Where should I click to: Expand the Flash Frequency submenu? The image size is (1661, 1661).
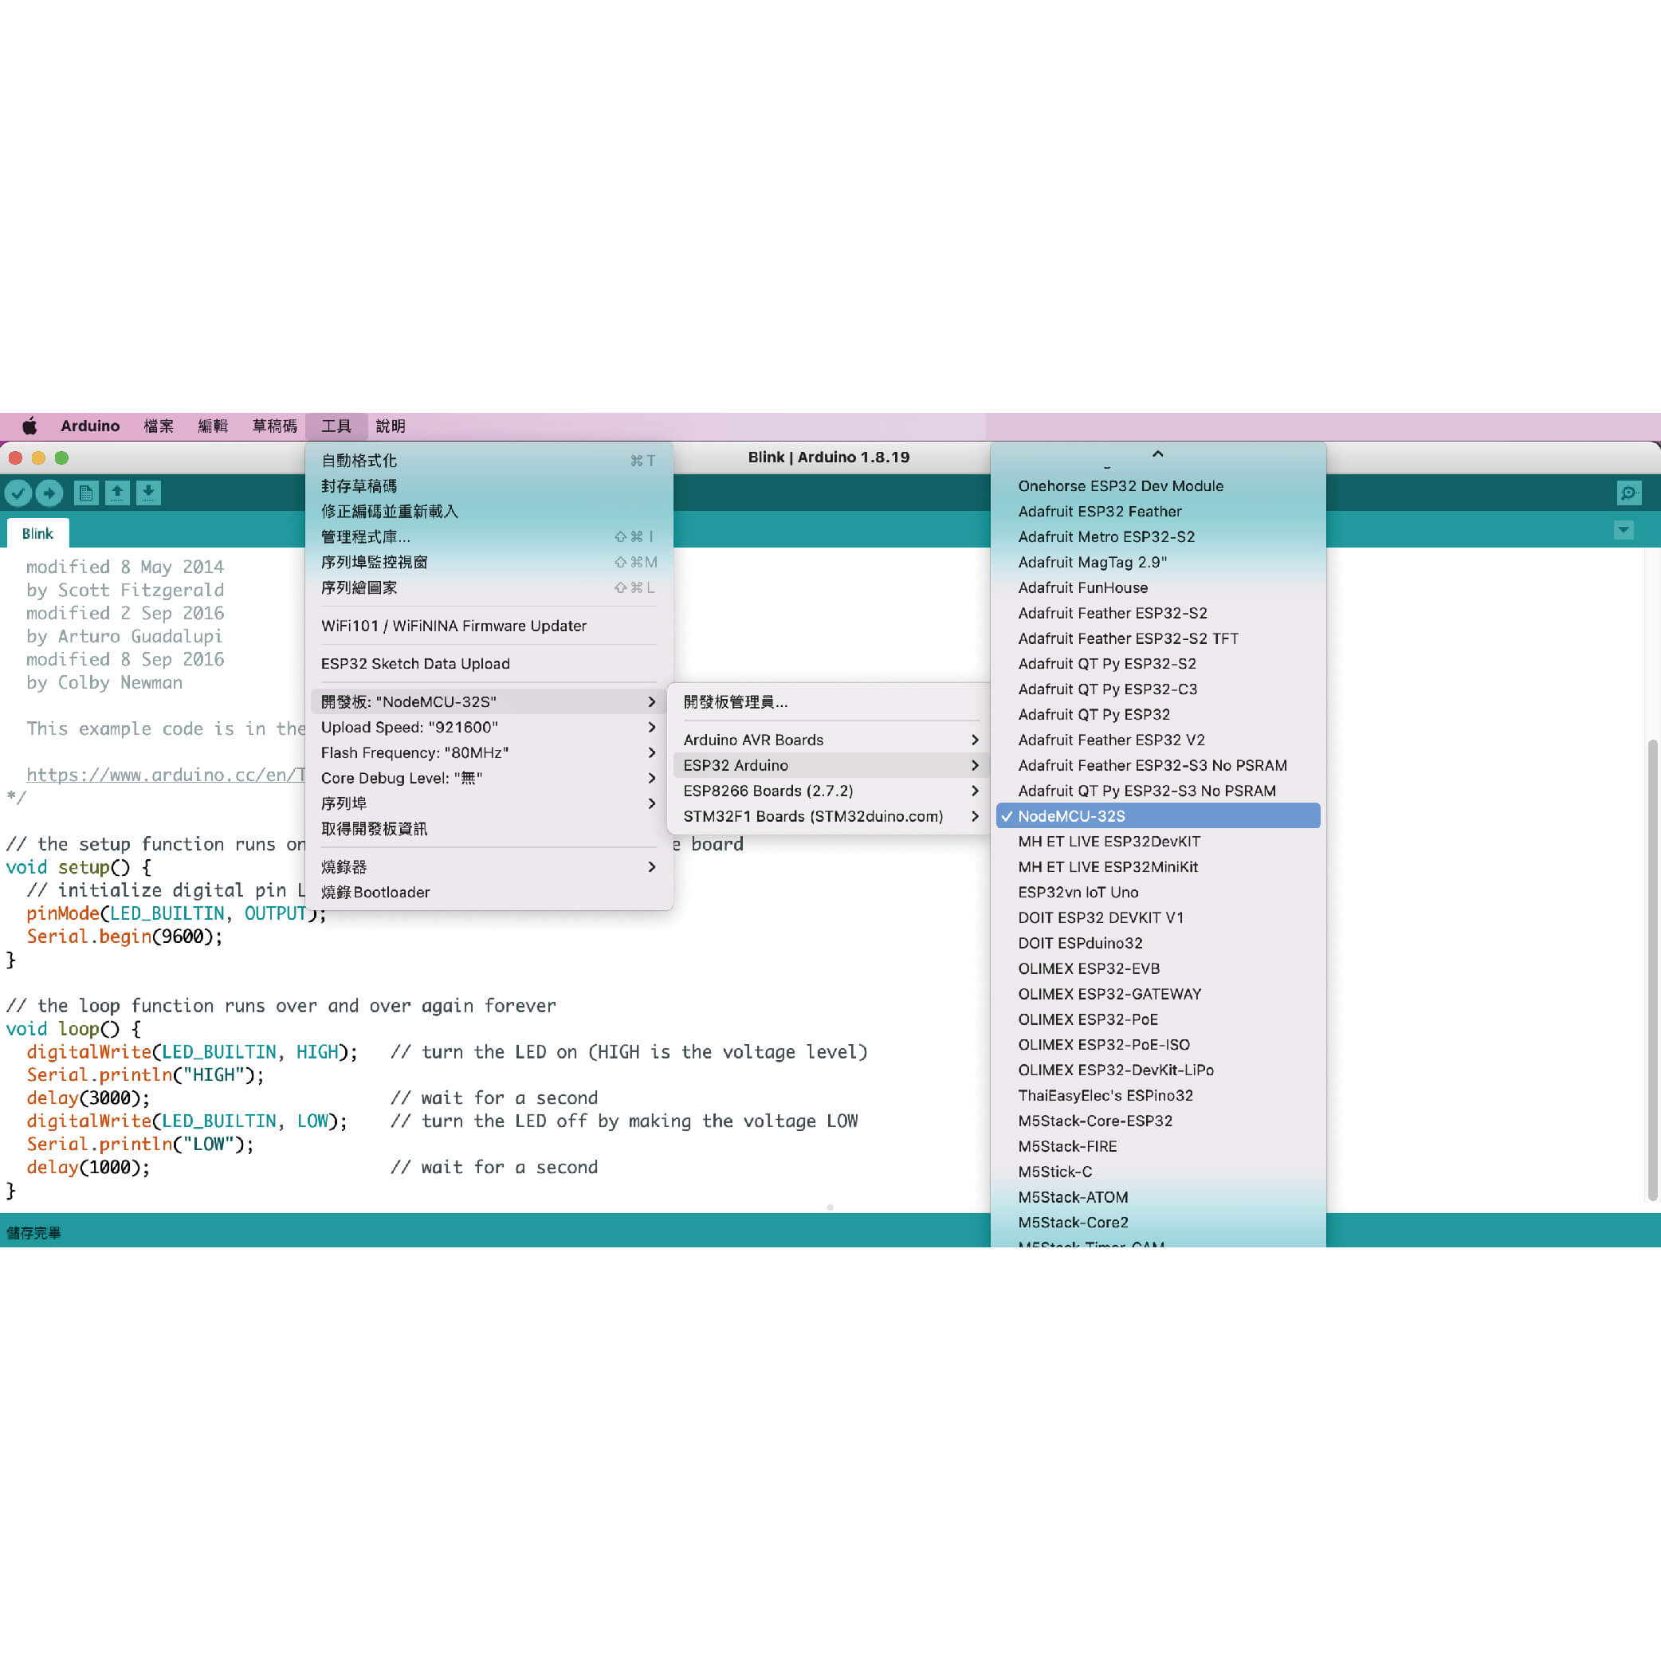click(x=488, y=752)
